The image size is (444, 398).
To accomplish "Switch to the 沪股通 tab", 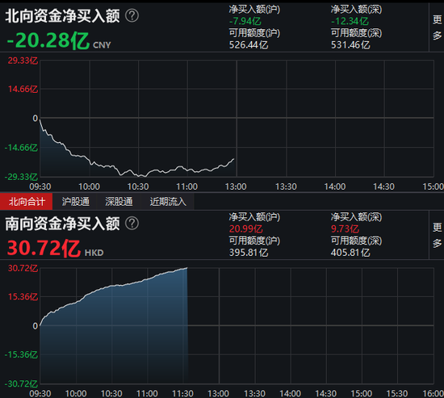I will (x=75, y=201).
